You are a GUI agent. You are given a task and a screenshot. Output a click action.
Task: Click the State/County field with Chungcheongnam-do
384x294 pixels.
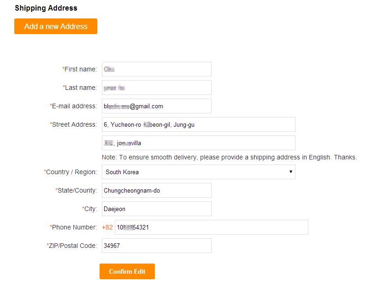pyautogui.click(x=156, y=190)
